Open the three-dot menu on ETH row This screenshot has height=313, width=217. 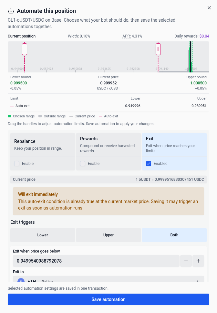tap(197, 280)
